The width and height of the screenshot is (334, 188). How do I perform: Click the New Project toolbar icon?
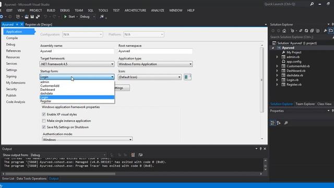[x=18, y=17]
